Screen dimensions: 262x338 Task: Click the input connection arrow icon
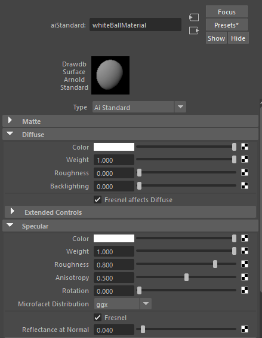194,17
